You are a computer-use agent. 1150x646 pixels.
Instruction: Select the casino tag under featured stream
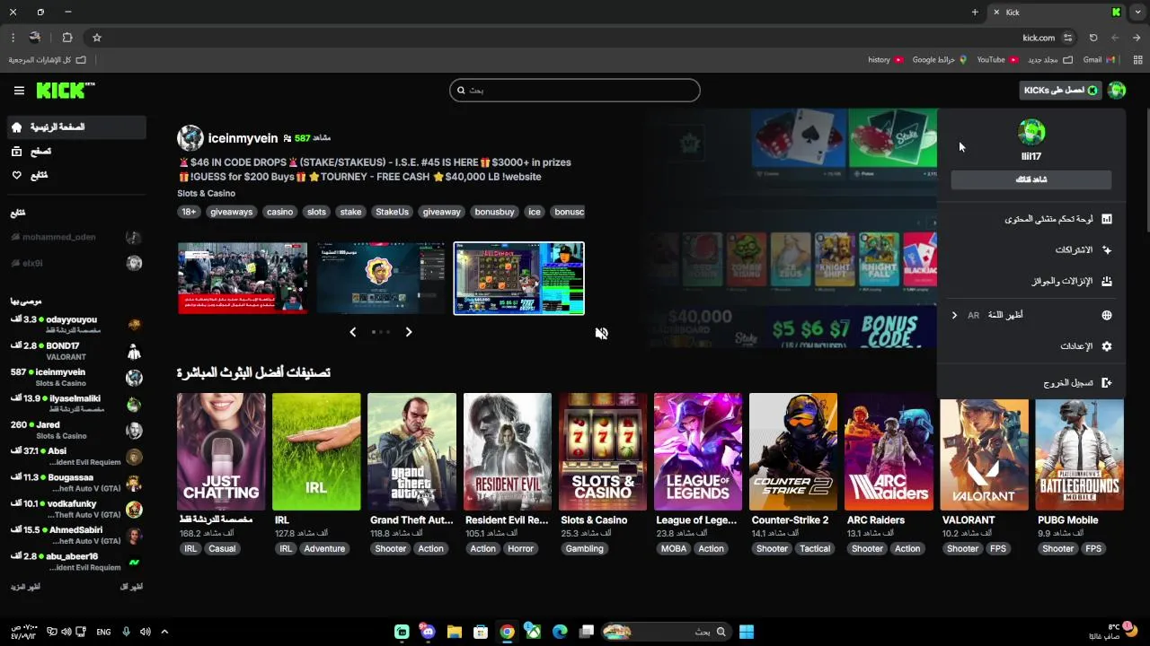(x=279, y=212)
